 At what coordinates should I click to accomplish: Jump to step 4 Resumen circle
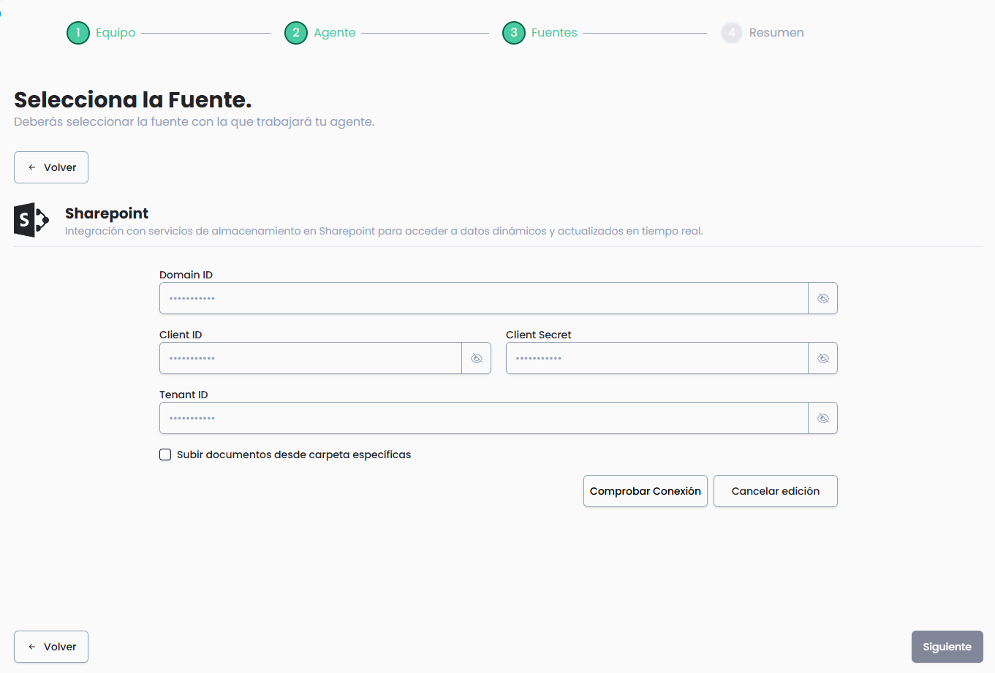732,33
